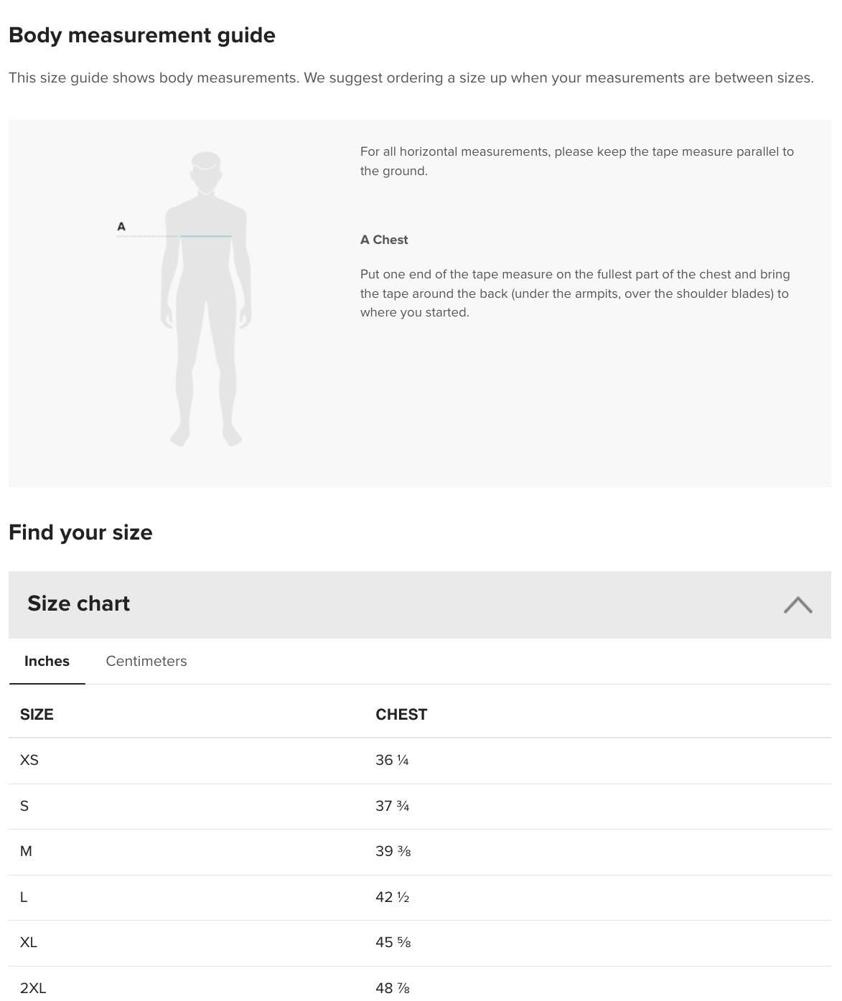
Task: Select the 2XL size row label
Action: pos(33,988)
